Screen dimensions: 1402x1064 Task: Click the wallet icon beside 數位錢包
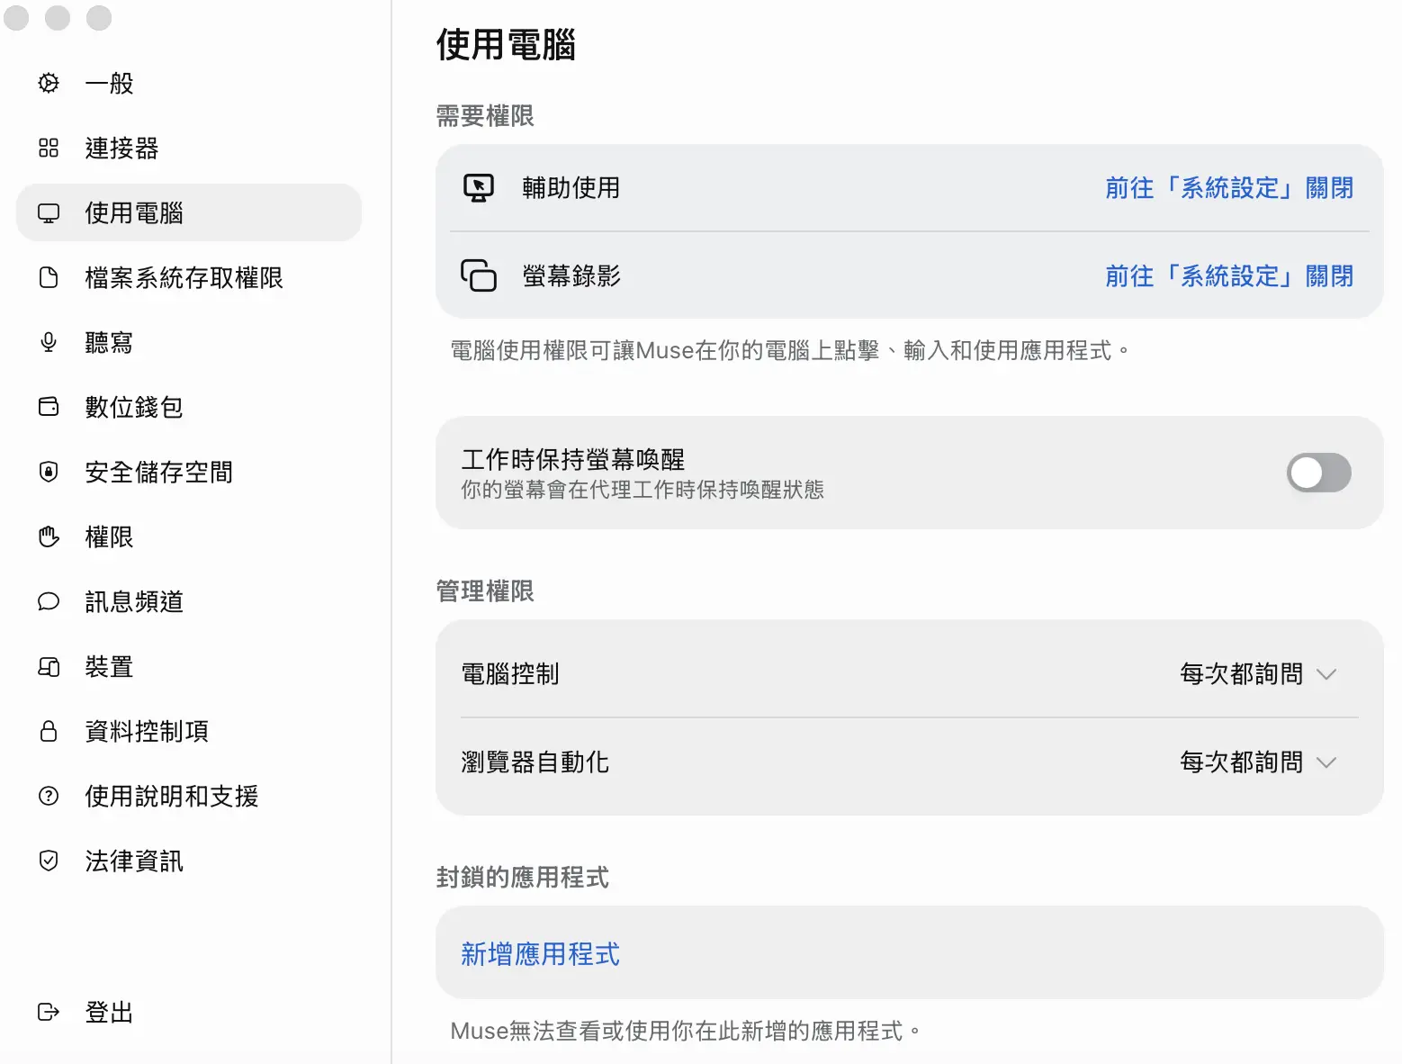pos(49,408)
